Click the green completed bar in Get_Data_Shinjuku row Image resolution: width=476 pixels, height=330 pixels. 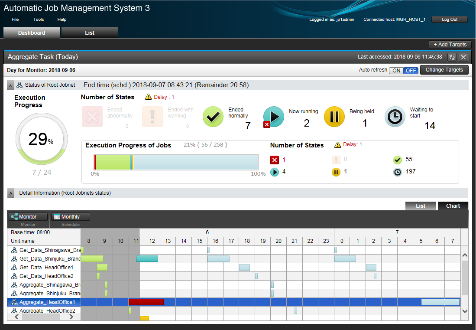(x=92, y=258)
